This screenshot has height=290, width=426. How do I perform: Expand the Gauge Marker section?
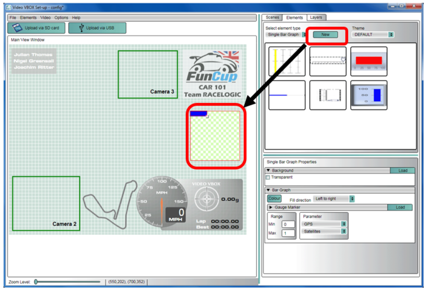tap(271, 207)
